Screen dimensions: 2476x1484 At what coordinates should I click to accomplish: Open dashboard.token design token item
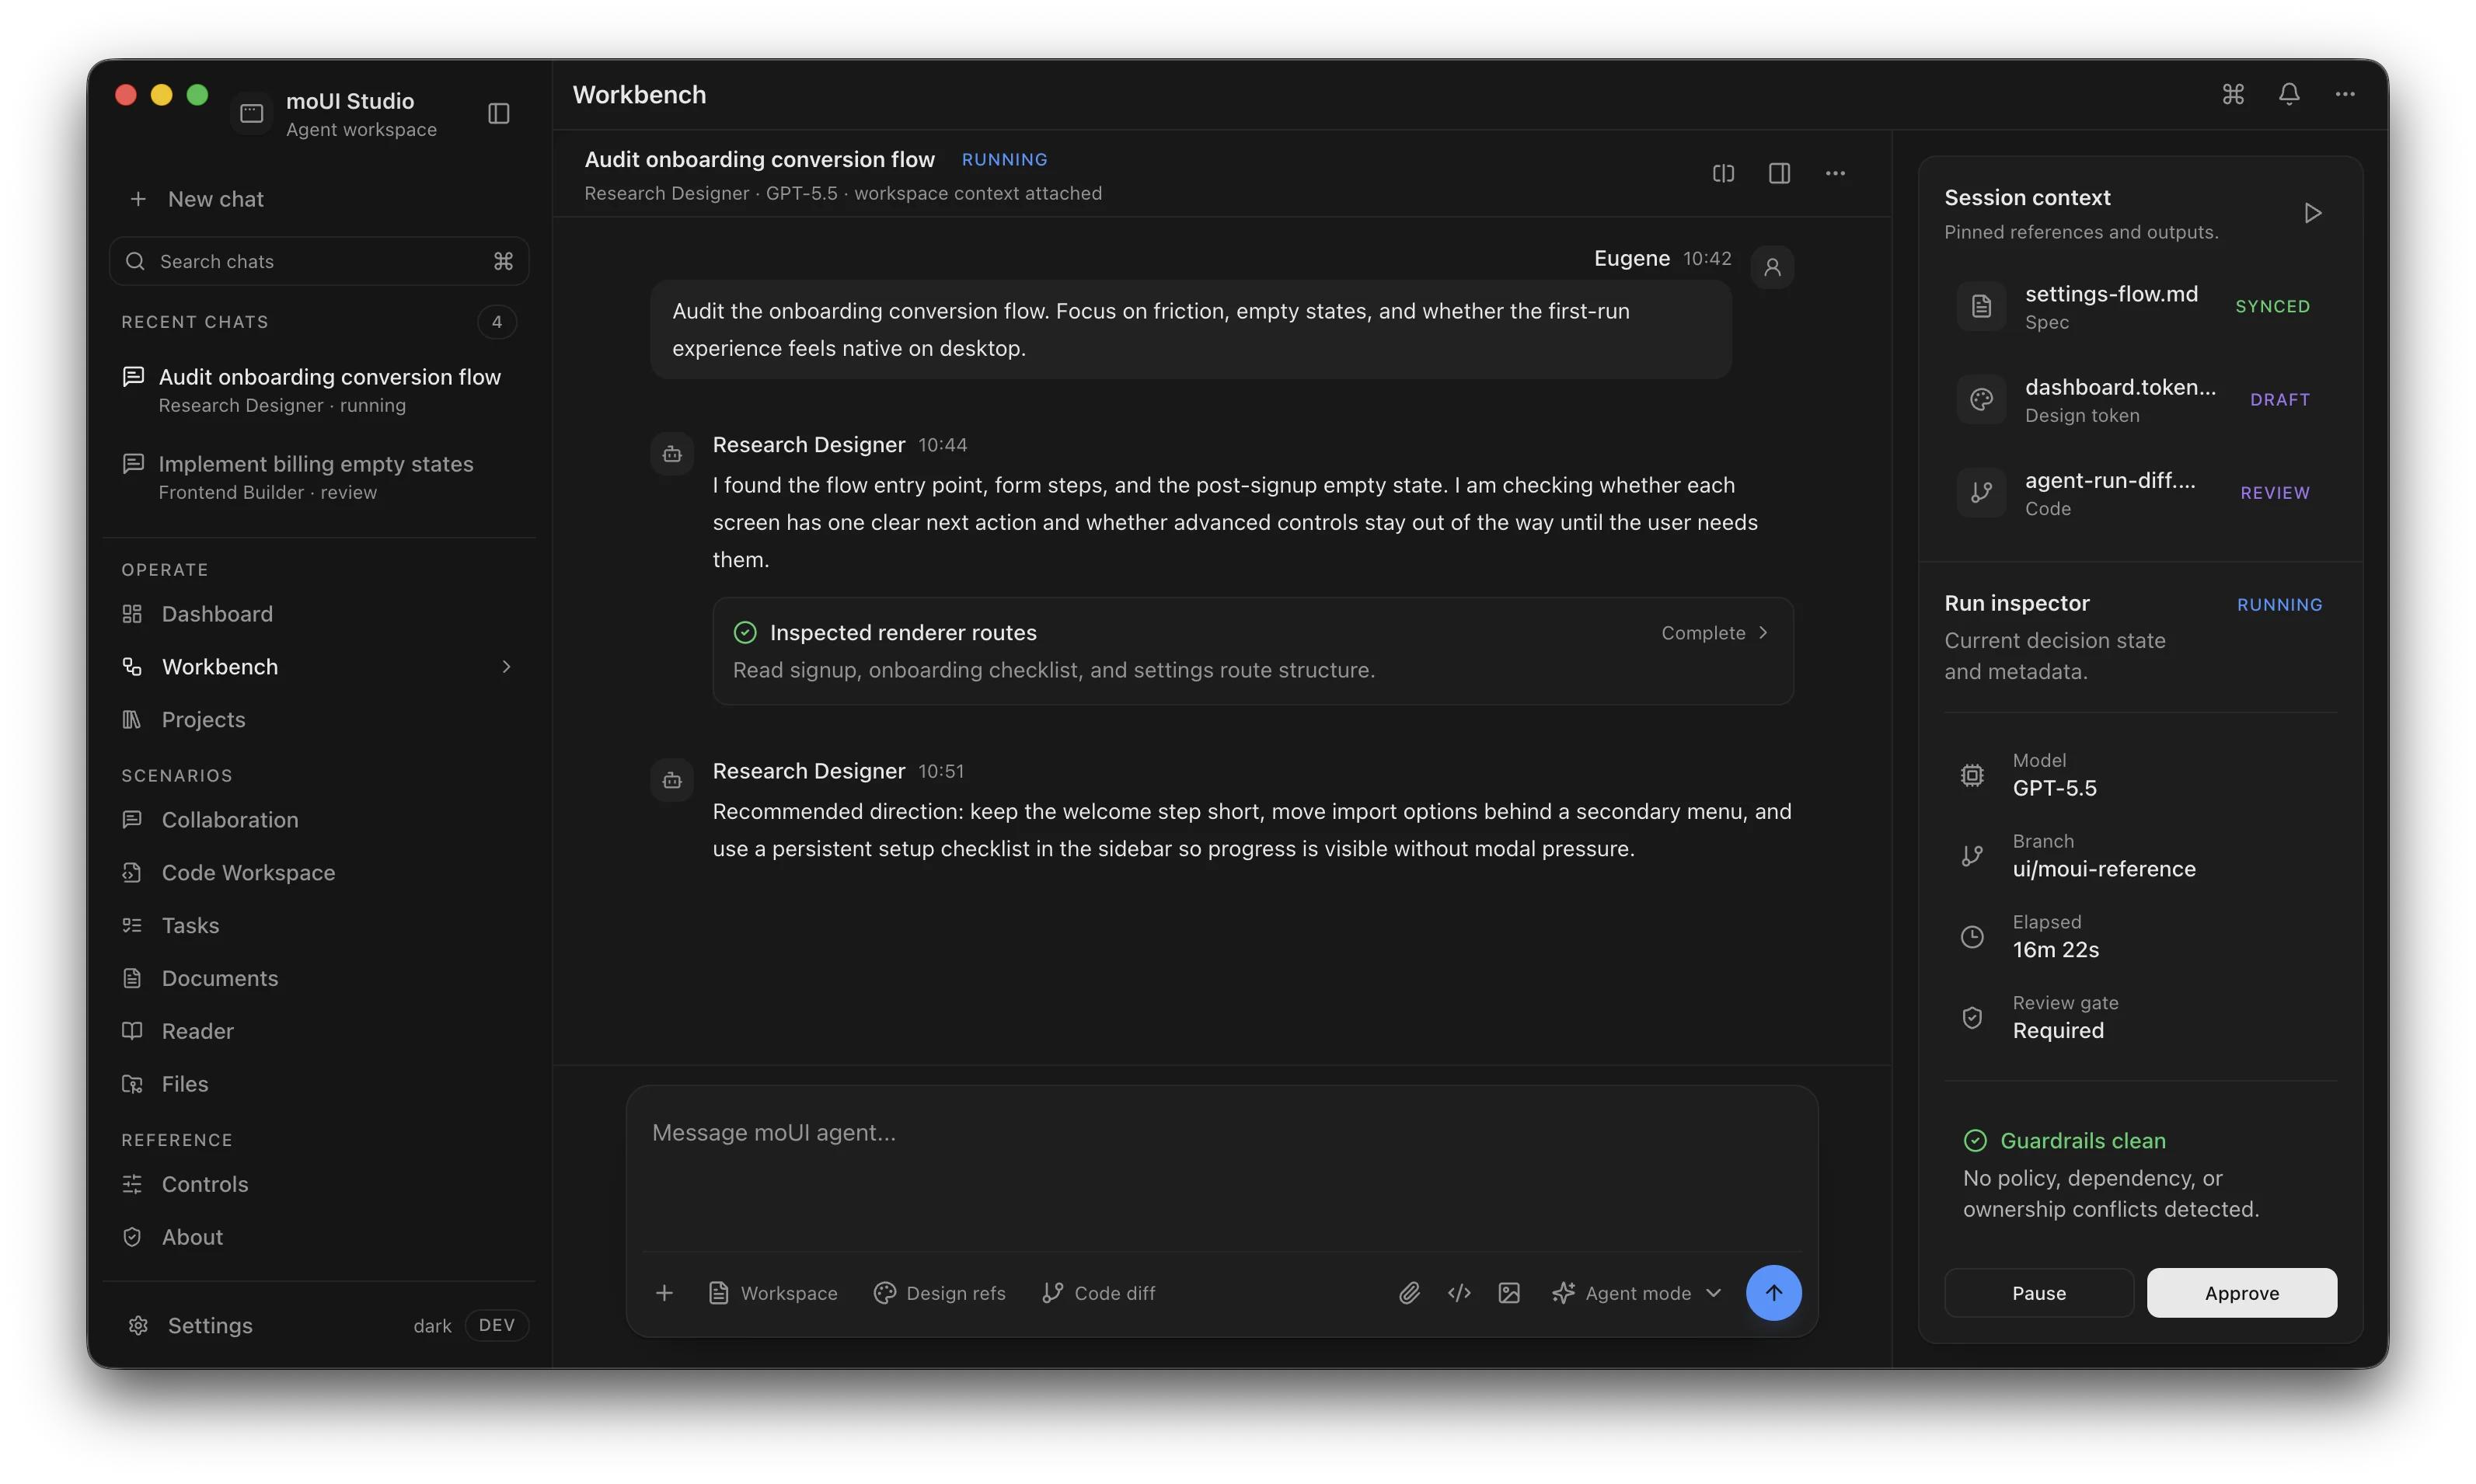point(2140,399)
